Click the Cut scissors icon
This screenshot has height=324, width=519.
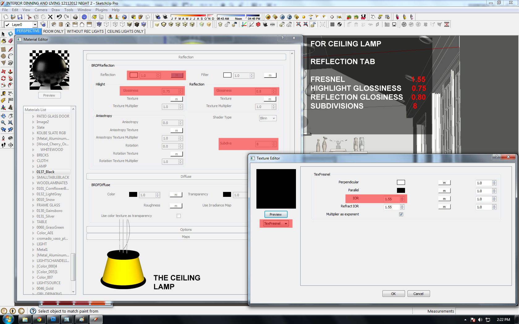point(29,17)
